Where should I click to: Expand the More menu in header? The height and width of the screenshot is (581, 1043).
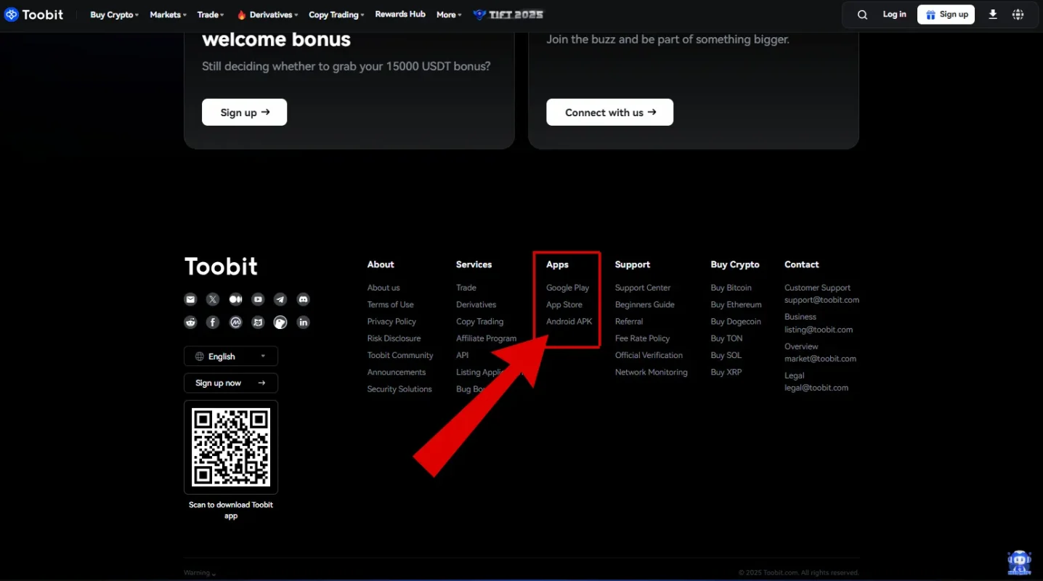pos(449,15)
